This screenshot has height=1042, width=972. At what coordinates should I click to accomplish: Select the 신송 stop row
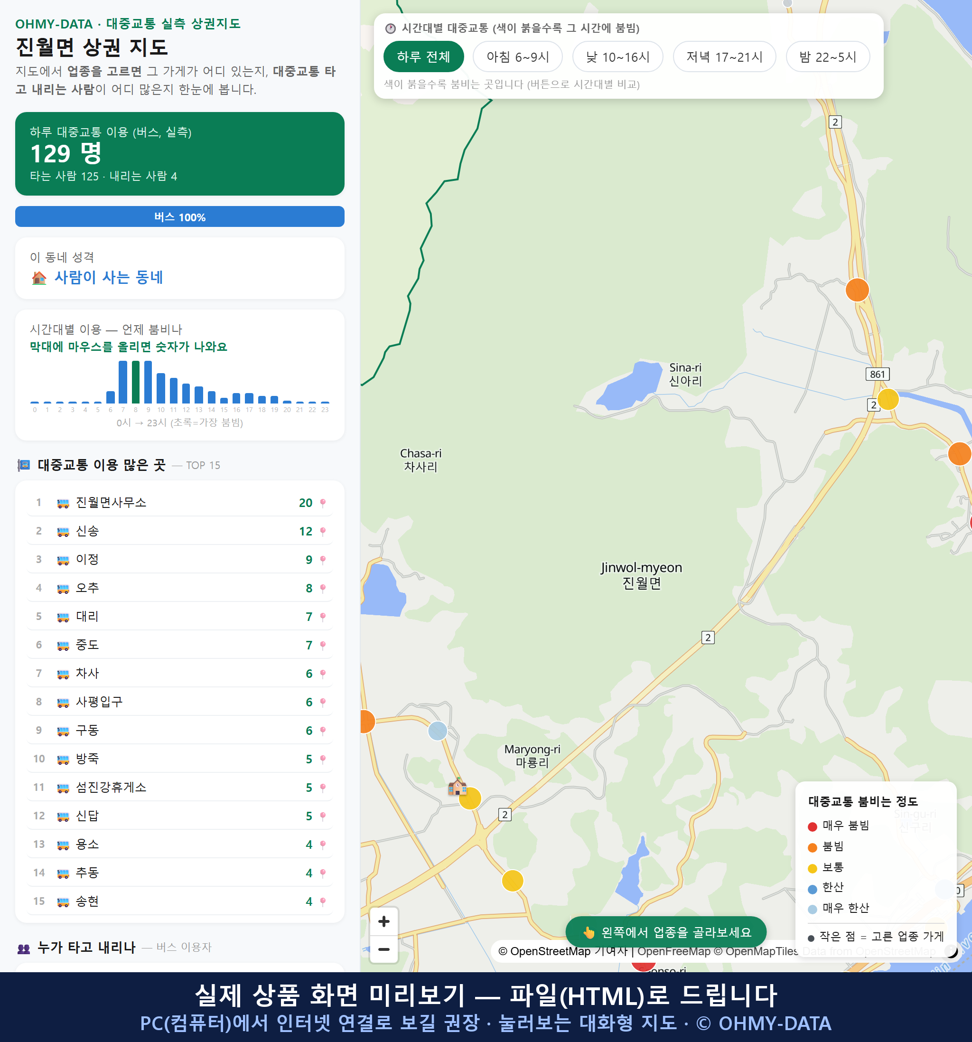click(180, 532)
